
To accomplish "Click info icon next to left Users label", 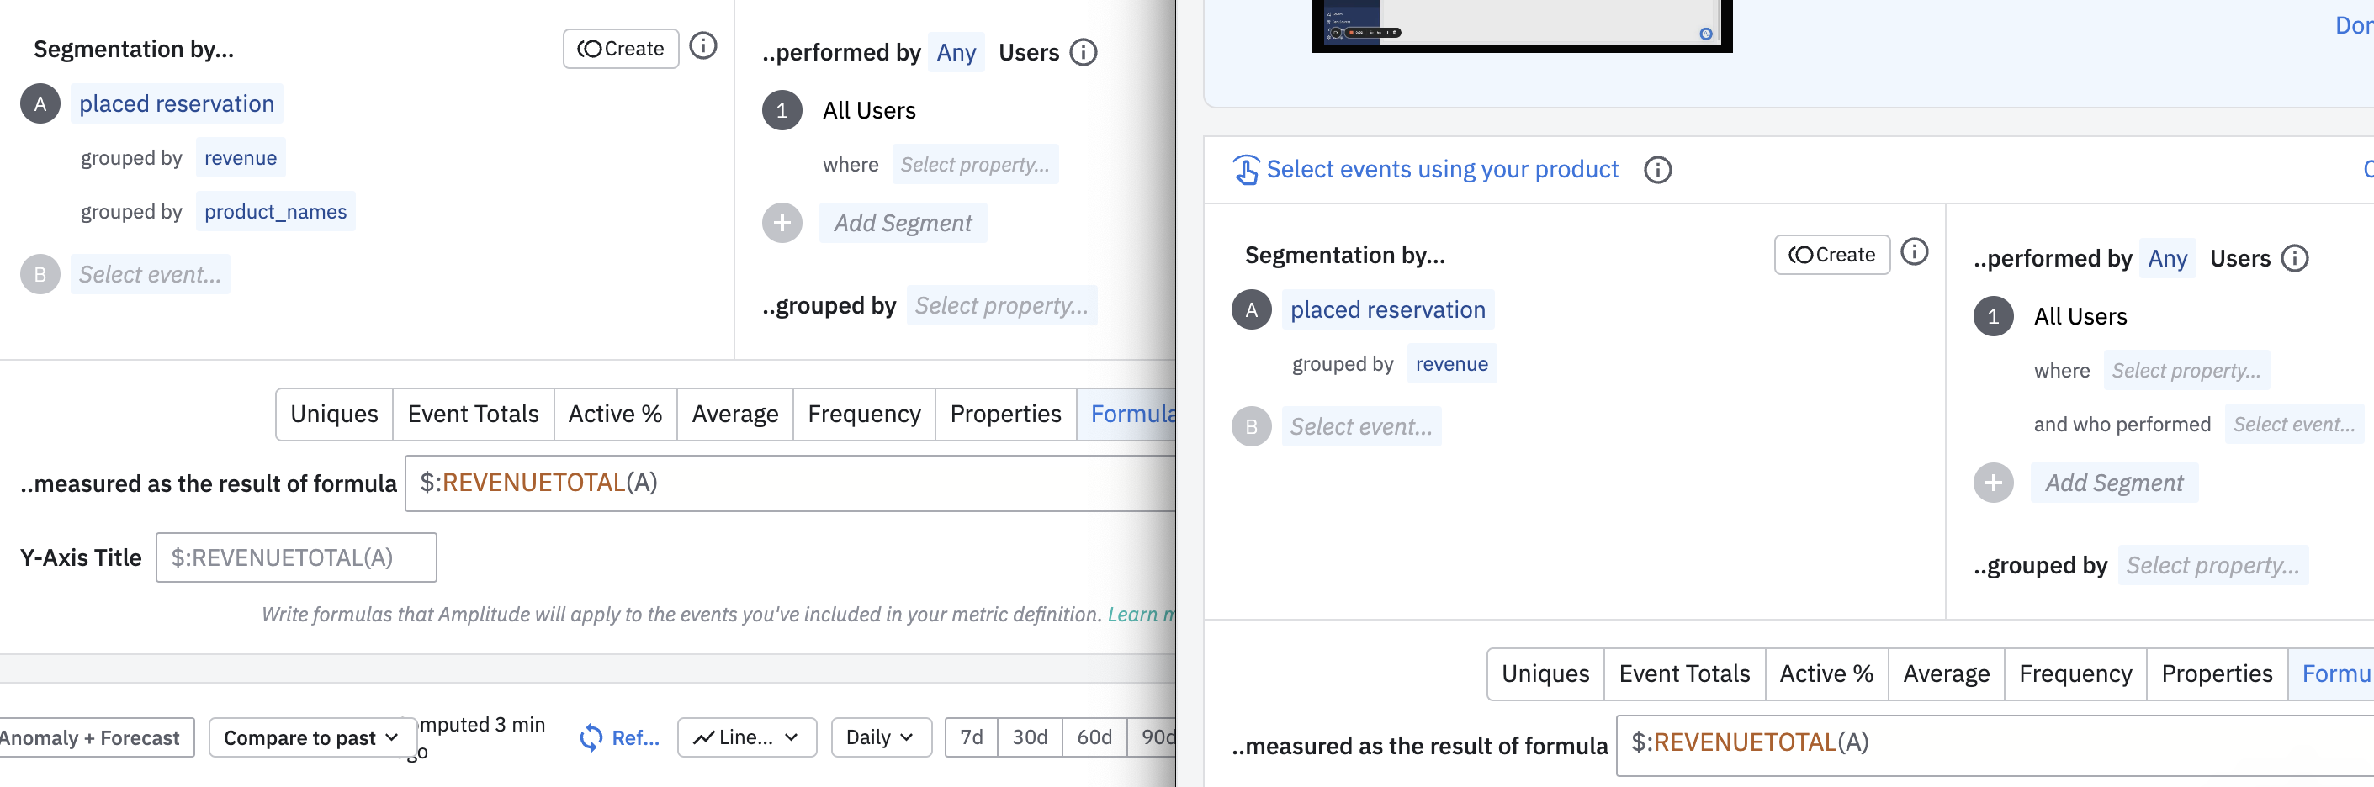I will pyautogui.click(x=1084, y=52).
